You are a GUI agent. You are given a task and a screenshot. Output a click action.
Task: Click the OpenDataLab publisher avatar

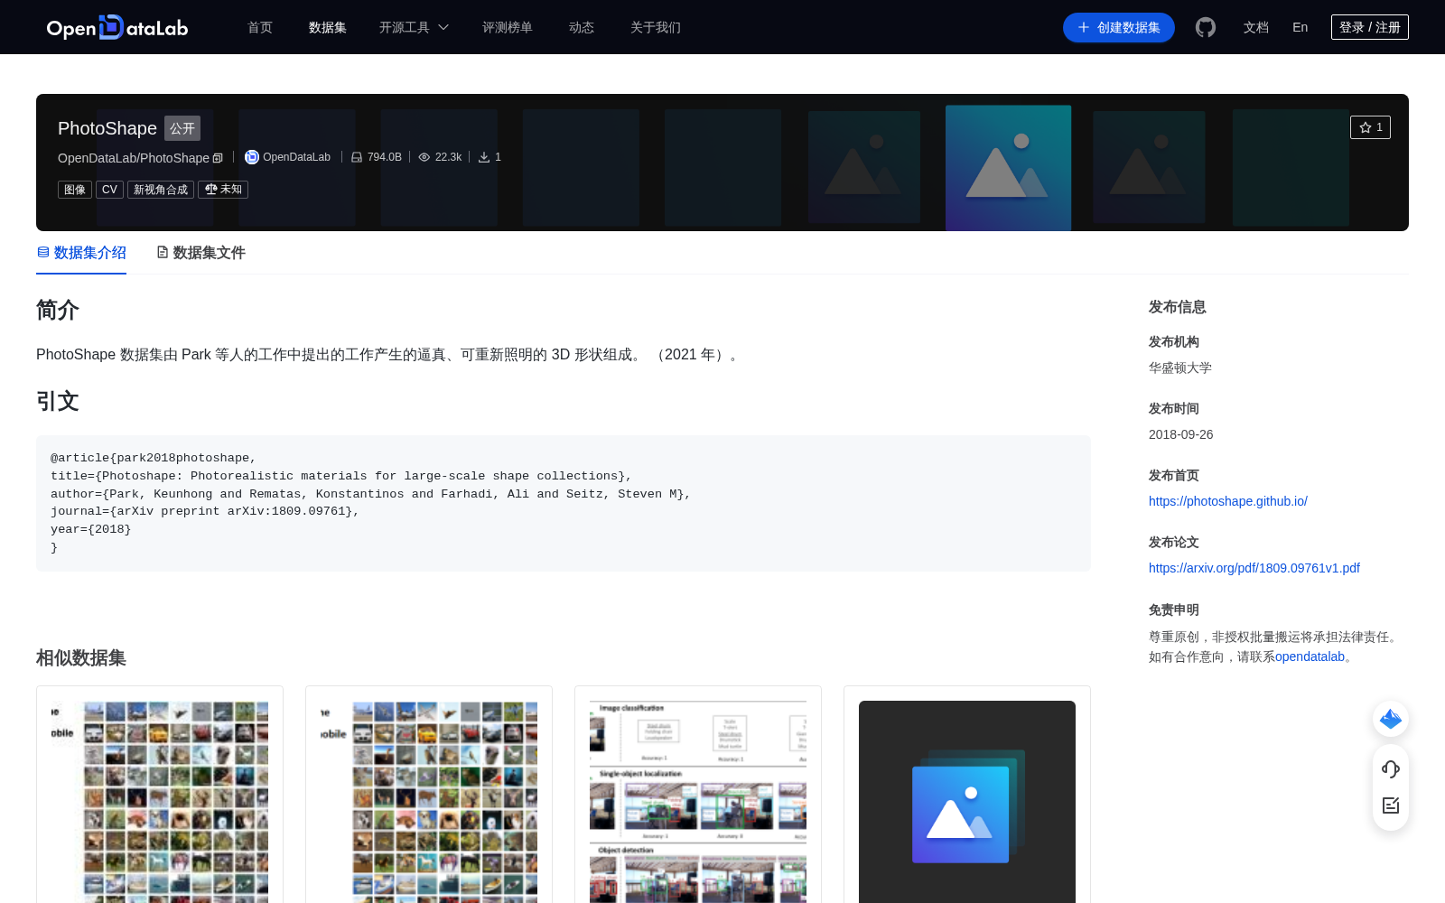coord(252,157)
